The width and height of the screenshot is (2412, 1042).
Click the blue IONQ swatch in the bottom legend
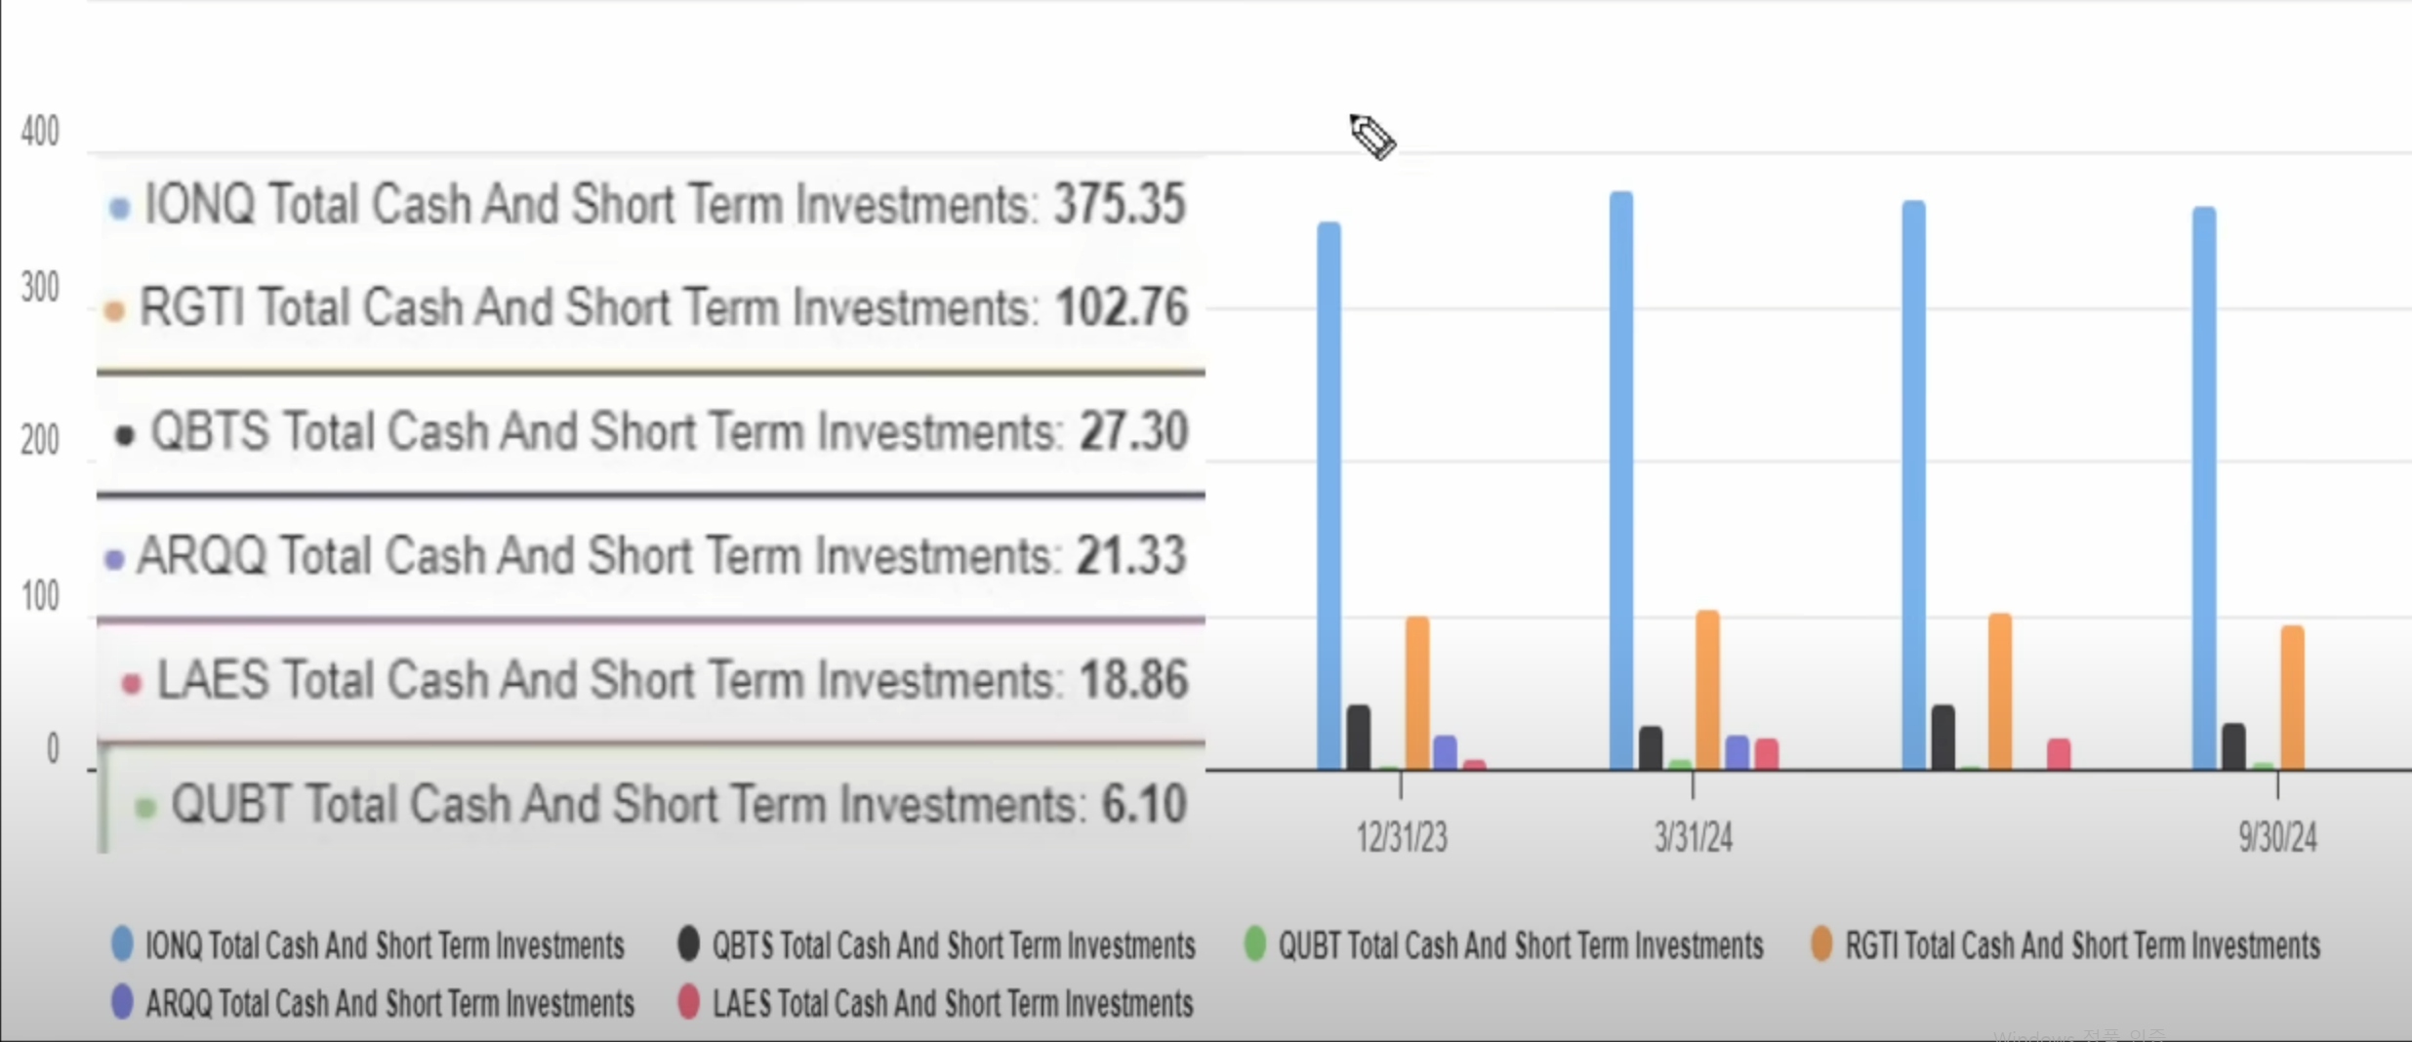pos(122,943)
